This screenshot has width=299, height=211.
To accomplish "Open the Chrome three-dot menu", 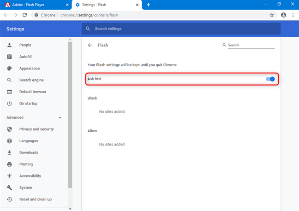I will [x=293, y=15].
